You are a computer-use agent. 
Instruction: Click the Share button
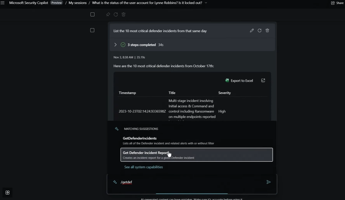337,3
